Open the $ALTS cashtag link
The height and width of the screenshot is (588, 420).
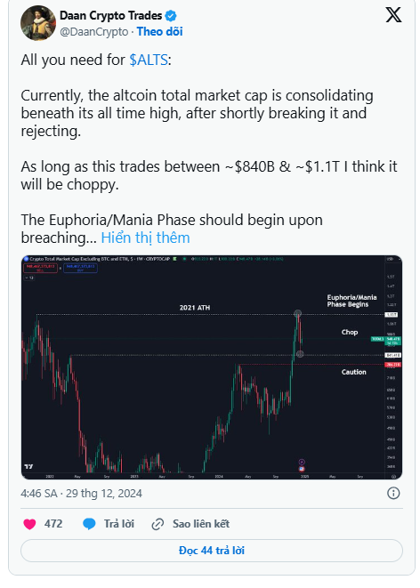pyautogui.click(x=149, y=60)
